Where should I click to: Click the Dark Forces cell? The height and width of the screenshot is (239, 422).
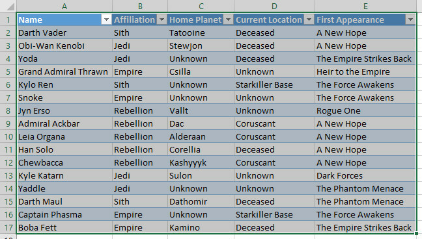point(365,175)
